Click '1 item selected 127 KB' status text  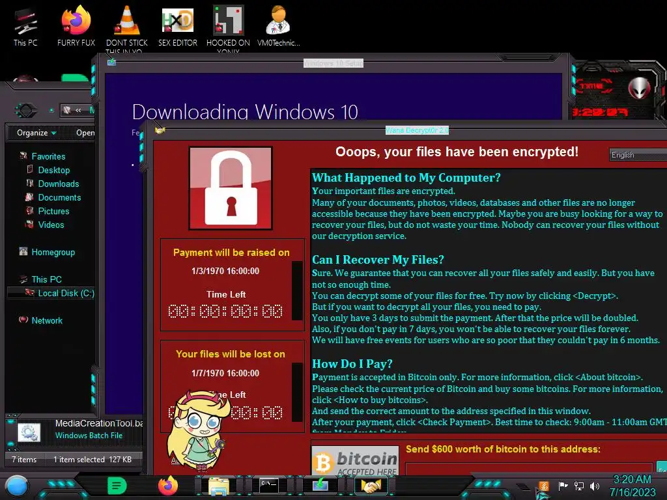(92, 460)
